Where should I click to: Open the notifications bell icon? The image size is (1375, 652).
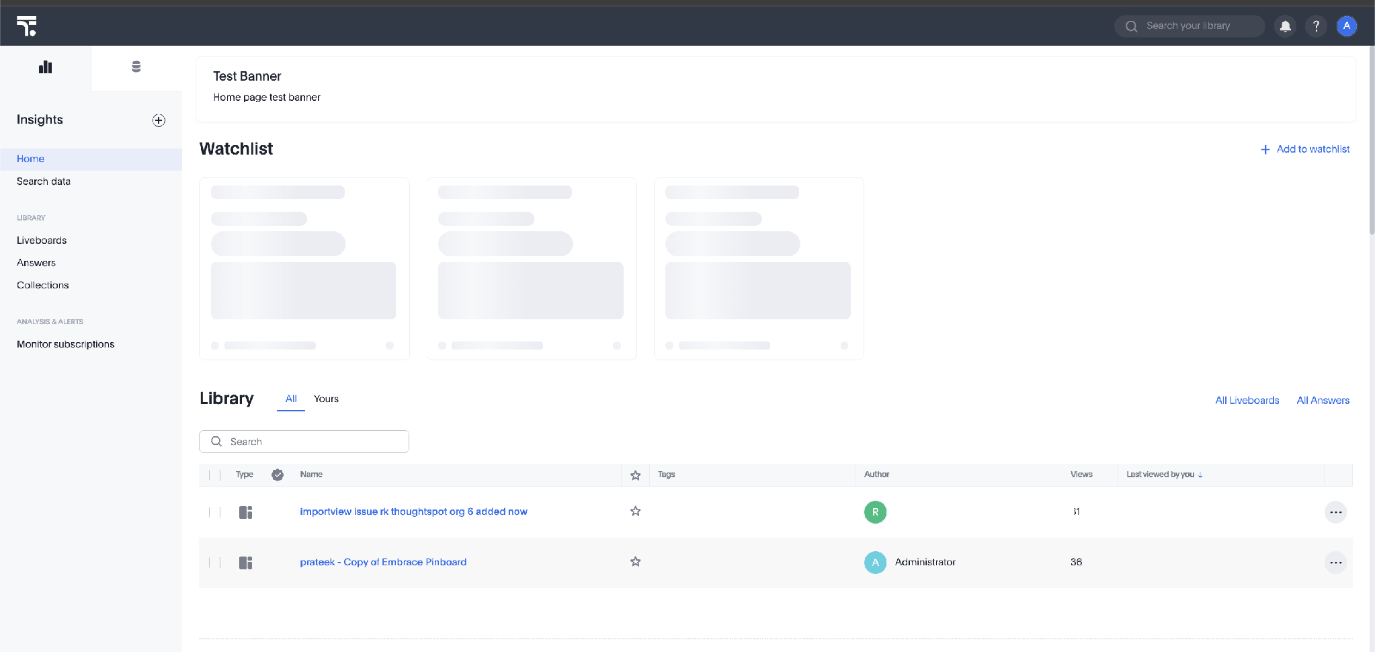point(1285,26)
